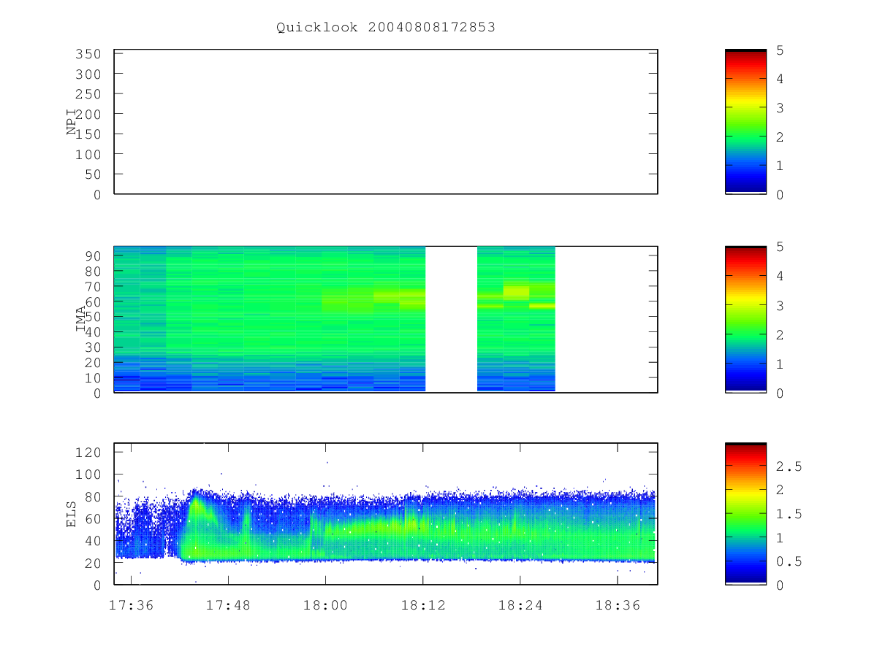Click the 3 label on IMA colorbar
The height and width of the screenshot is (657, 877).
click(779, 305)
